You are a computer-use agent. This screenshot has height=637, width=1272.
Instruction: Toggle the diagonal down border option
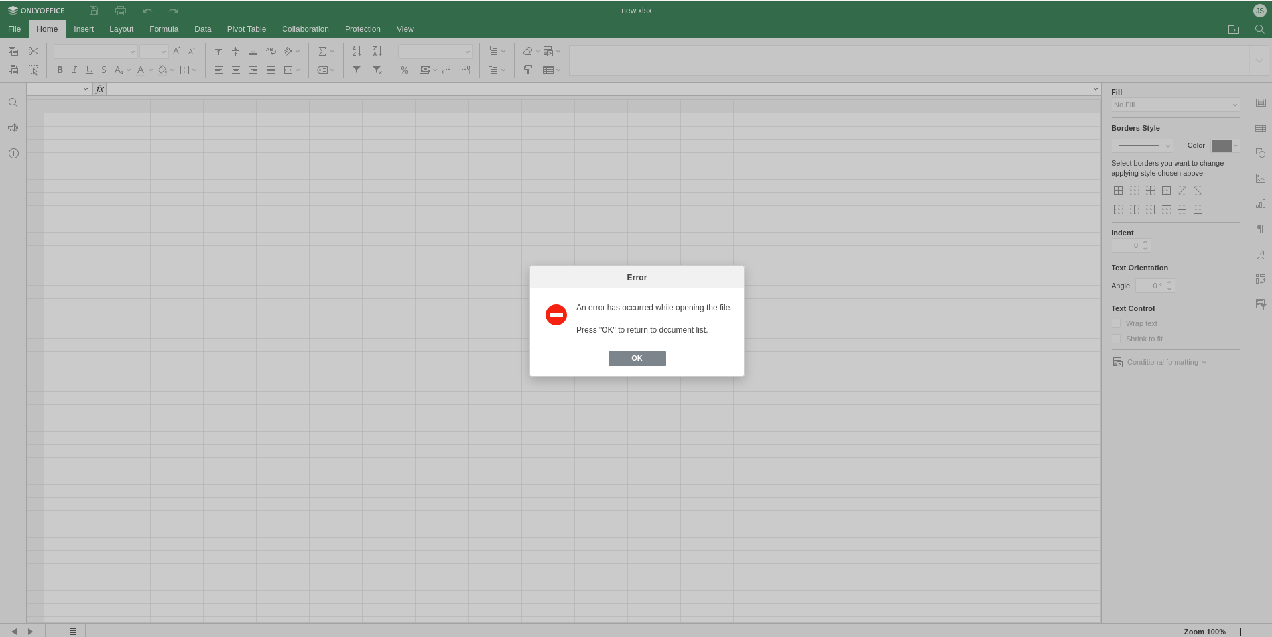(x=1198, y=190)
